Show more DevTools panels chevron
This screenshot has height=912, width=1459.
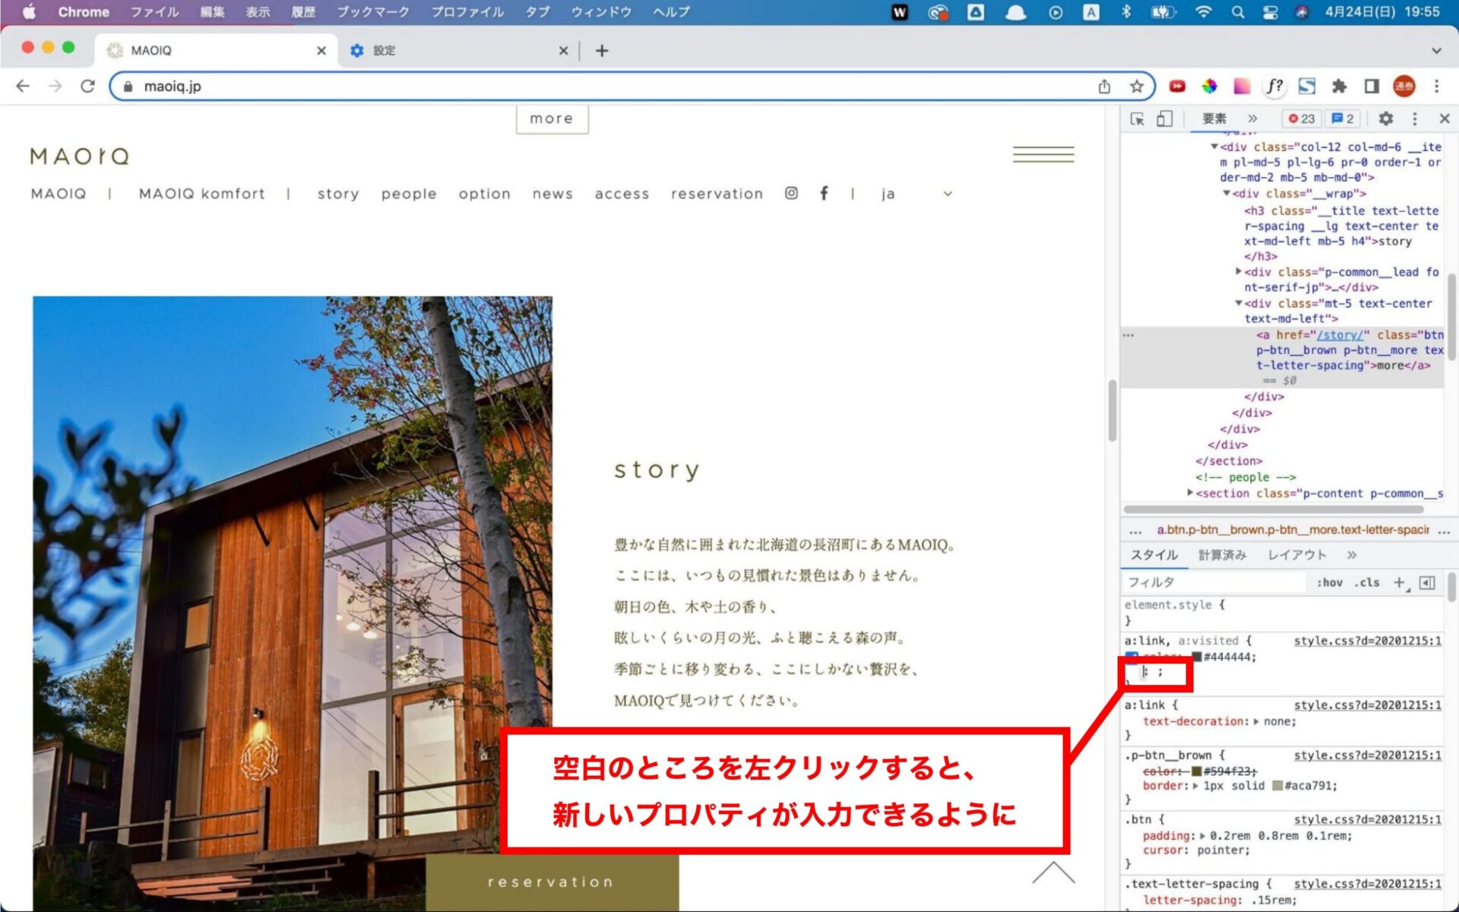(1252, 119)
